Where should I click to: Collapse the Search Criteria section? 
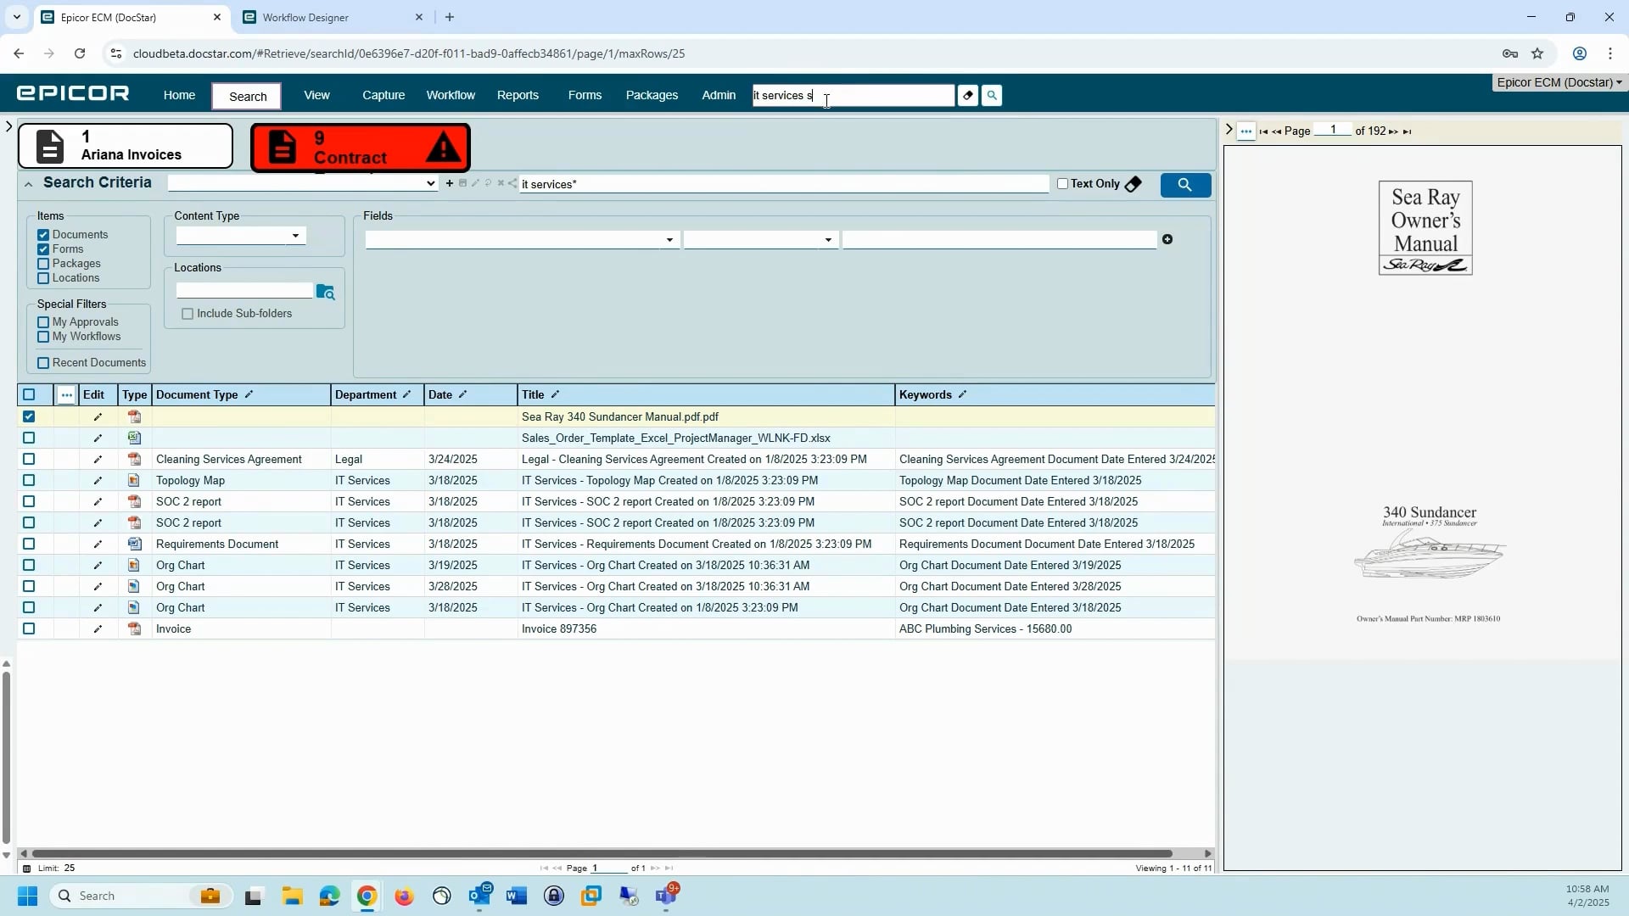tap(28, 184)
